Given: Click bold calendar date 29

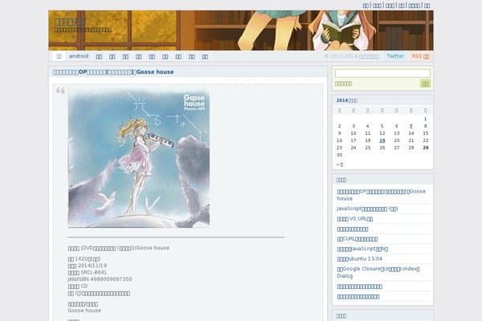Looking at the screenshot, I should (x=426, y=148).
